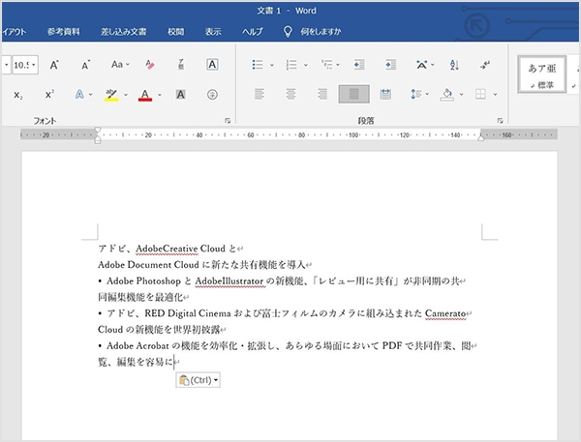The image size is (581, 442).
Task: Toggle subscript formatting
Action: click(18, 95)
